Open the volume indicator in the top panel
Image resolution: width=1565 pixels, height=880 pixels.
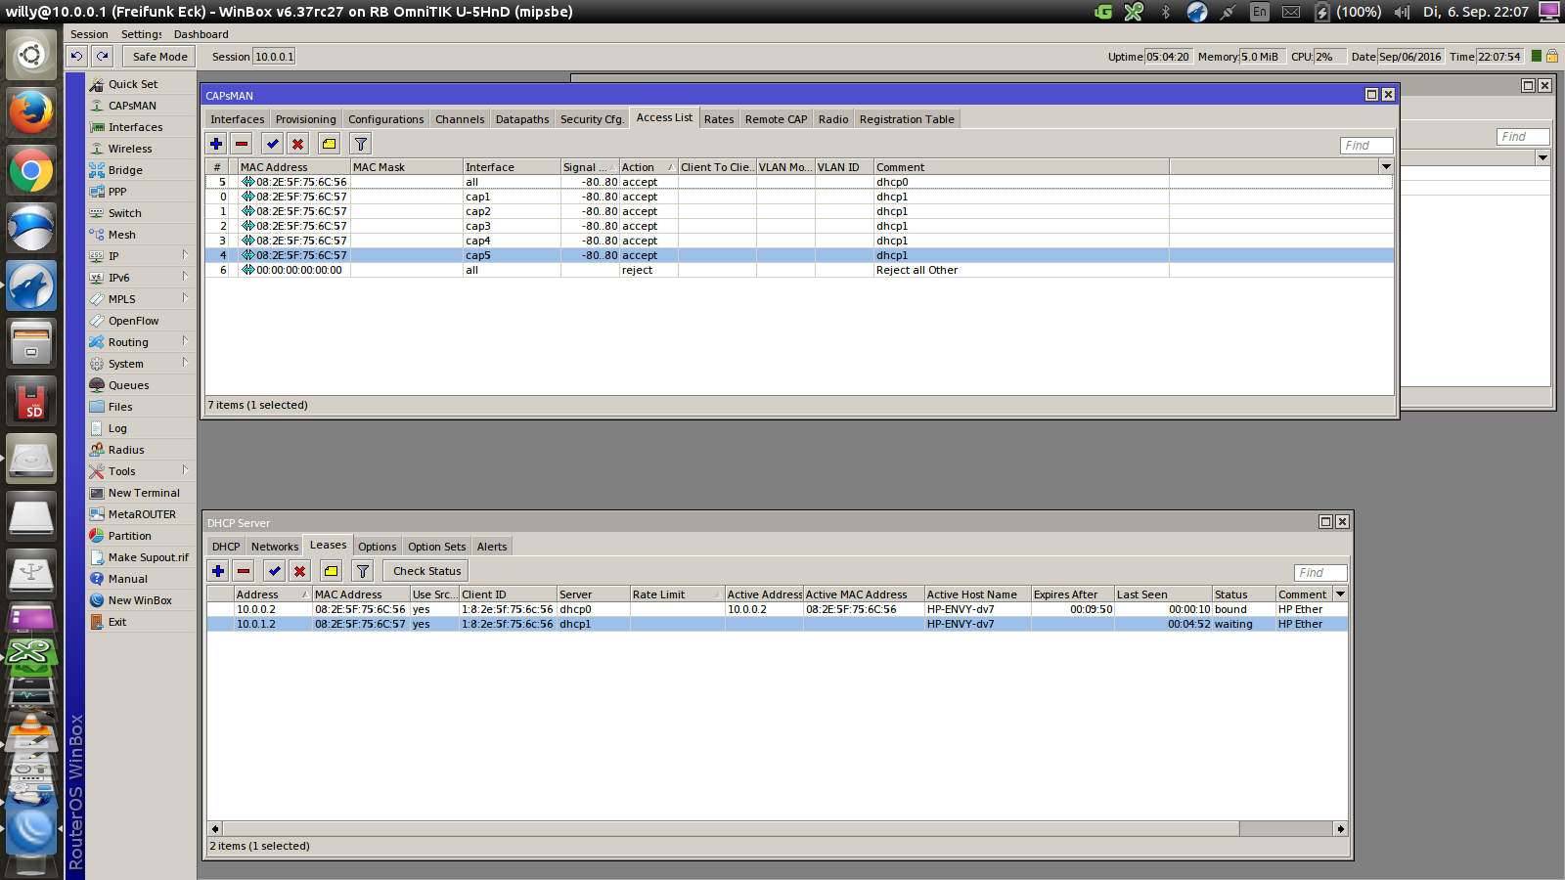[x=1402, y=12]
